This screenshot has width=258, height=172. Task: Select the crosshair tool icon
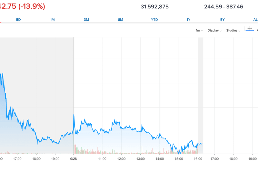(250, 29)
